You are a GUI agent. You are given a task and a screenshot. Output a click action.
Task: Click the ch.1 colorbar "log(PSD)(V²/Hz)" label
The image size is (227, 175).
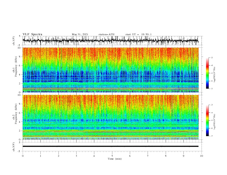tap(215, 75)
